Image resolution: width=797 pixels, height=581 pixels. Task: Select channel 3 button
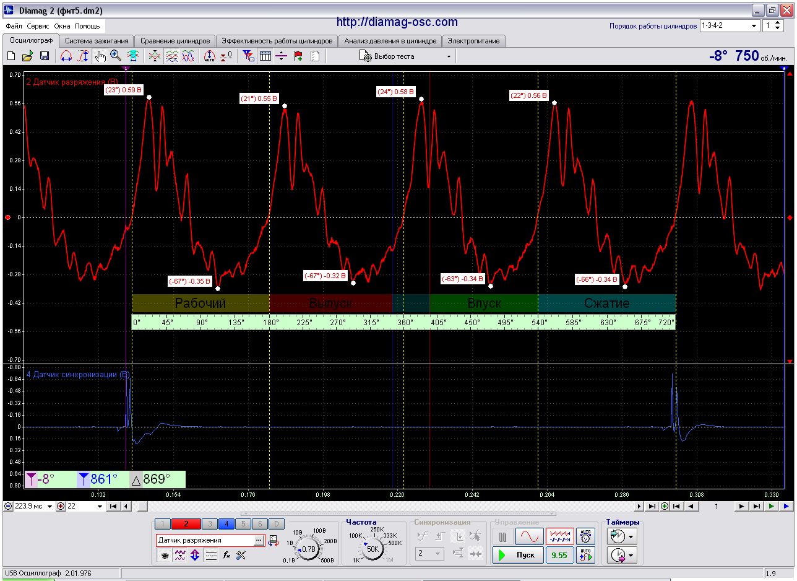210,524
